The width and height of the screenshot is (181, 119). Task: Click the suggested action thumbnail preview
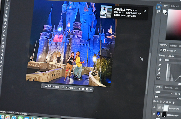(106, 12)
